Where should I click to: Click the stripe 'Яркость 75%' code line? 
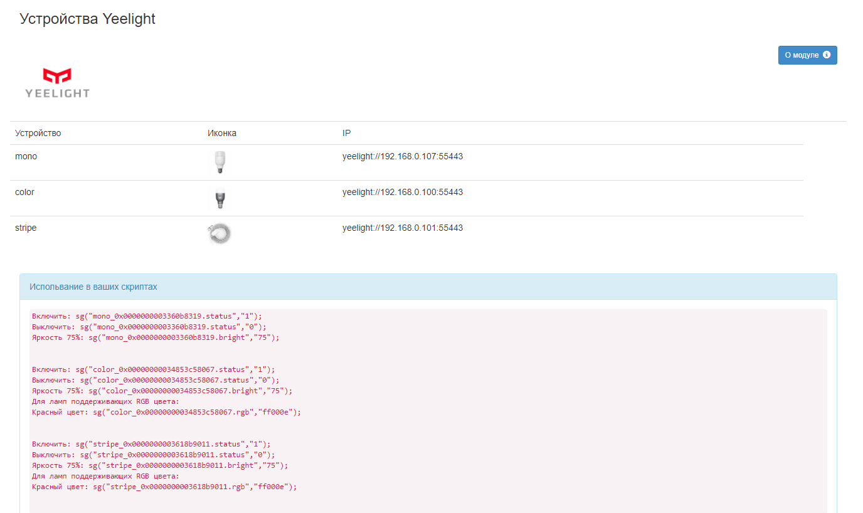click(x=160, y=465)
